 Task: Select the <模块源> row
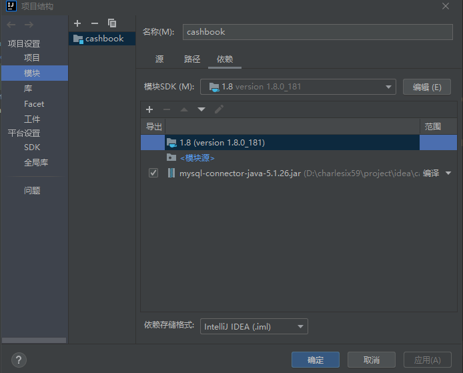[299, 157]
